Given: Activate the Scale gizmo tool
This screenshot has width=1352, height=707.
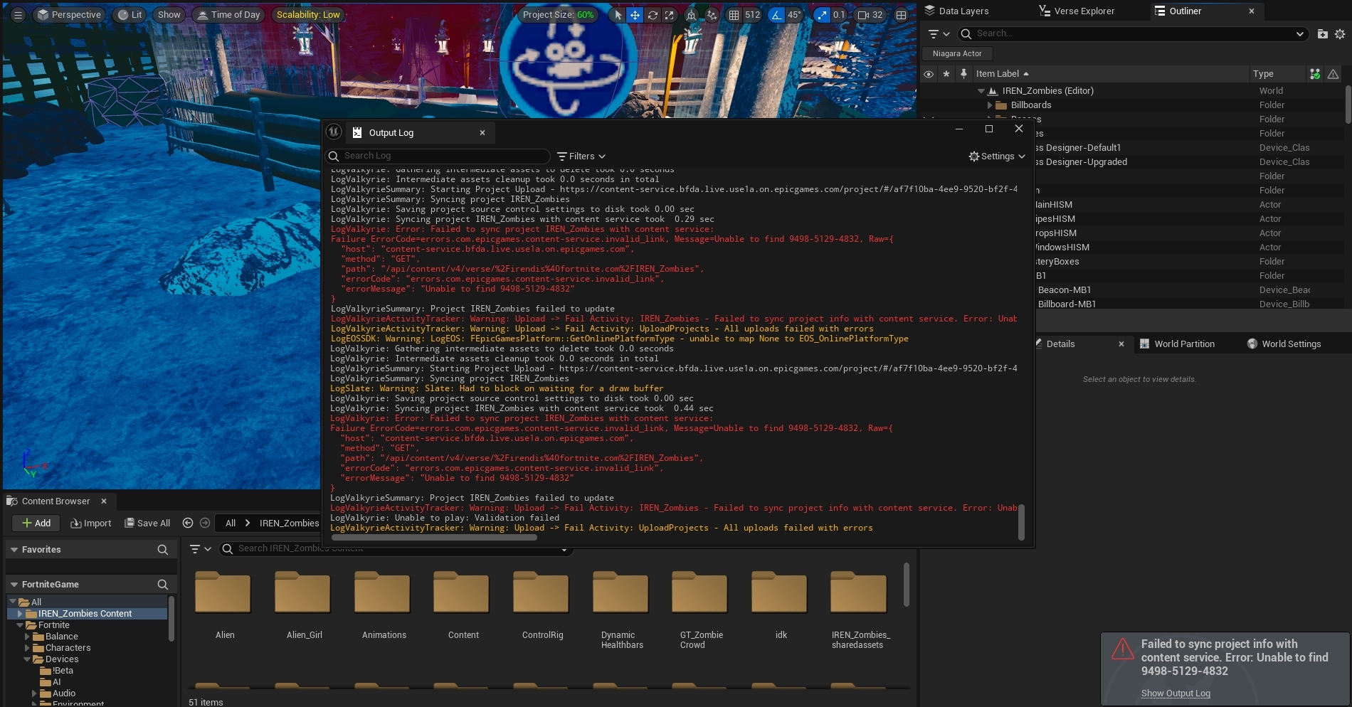Looking at the screenshot, I should 670,15.
